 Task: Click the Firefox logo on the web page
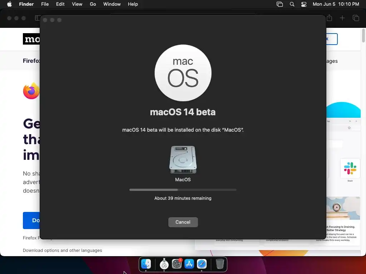[31, 91]
